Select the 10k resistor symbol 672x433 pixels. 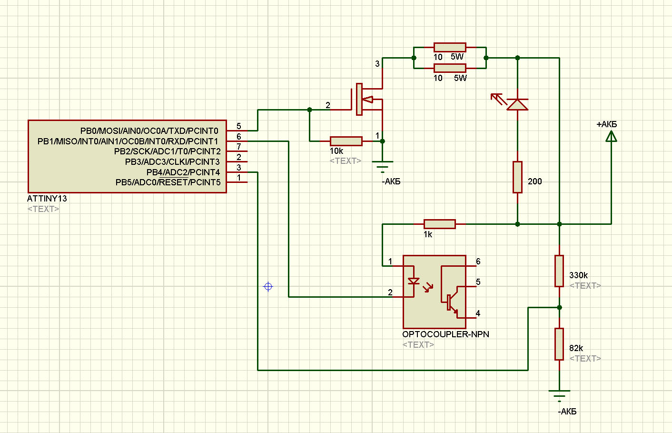pos(346,141)
